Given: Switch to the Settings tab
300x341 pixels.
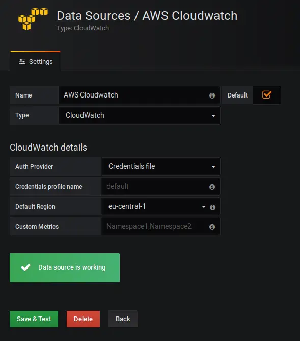Looking at the screenshot, I should click(x=35, y=62).
